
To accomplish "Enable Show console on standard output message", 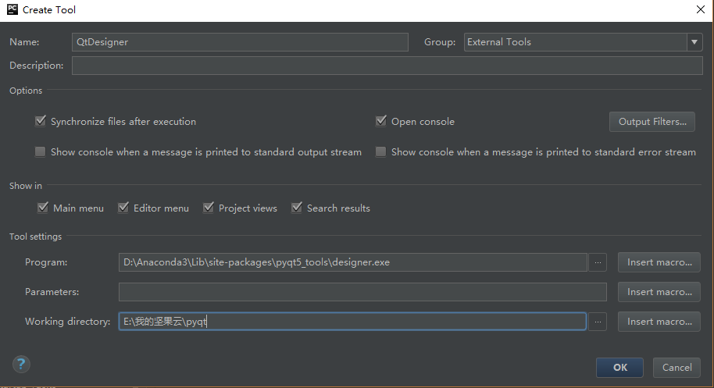I will pyautogui.click(x=41, y=152).
